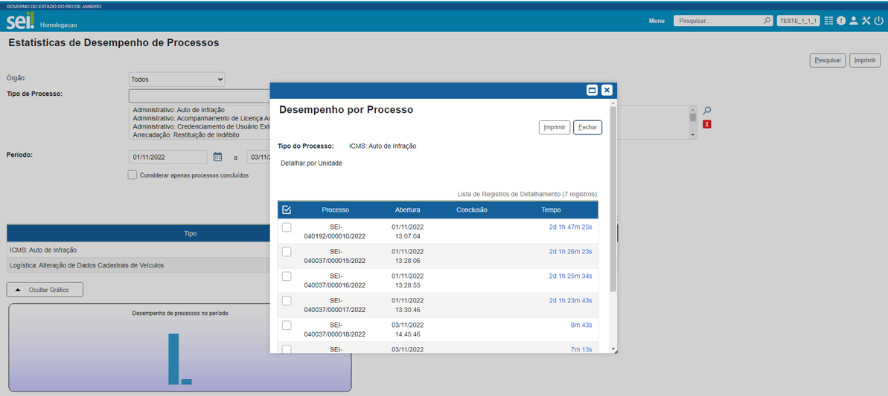The height and width of the screenshot is (396, 888).
Task: Open the Menu in header
Action: pos(657,21)
